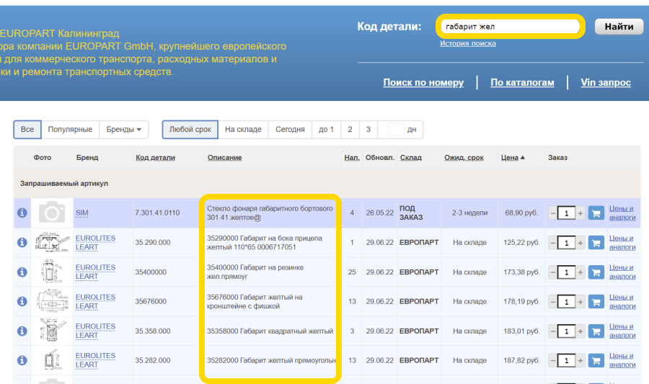This screenshot has height=384, width=649.
Task: Increase quantity for part 35676000
Action: tap(580, 302)
